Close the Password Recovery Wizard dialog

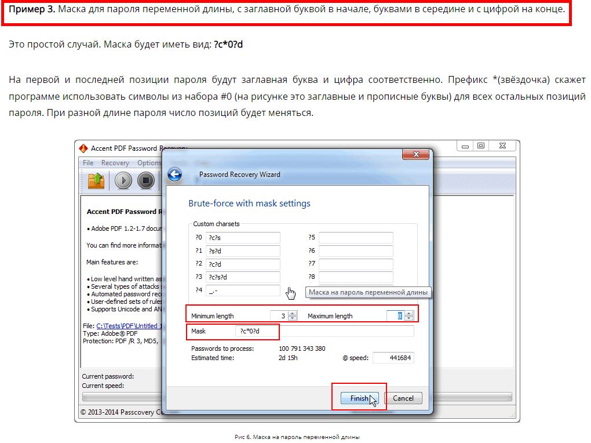coord(416,154)
